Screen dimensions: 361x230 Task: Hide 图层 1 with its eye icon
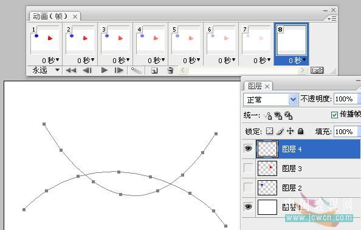pos(248,207)
